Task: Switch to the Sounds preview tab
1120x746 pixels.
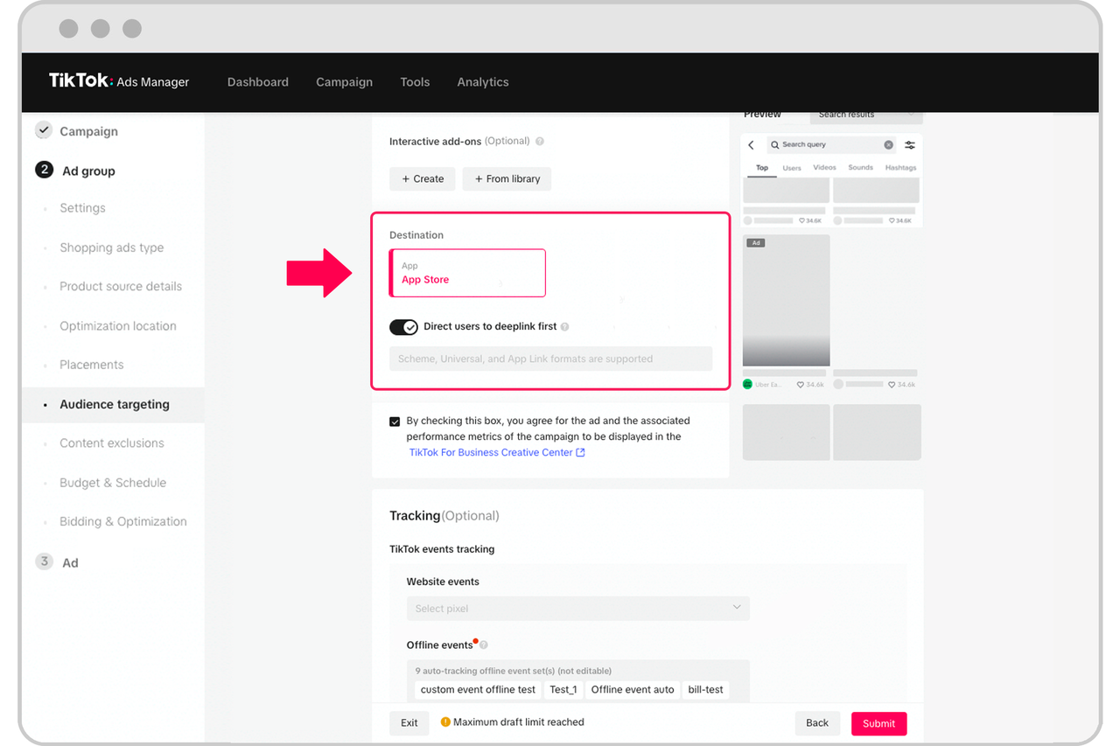Action: point(860,168)
